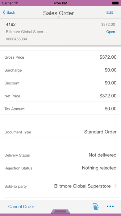Screen dimensions: 121x216
Task: Open Sales Order title dropdown
Action: point(58,13)
